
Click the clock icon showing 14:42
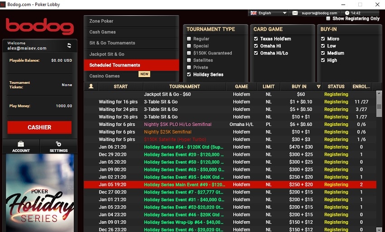click(347, 13)
